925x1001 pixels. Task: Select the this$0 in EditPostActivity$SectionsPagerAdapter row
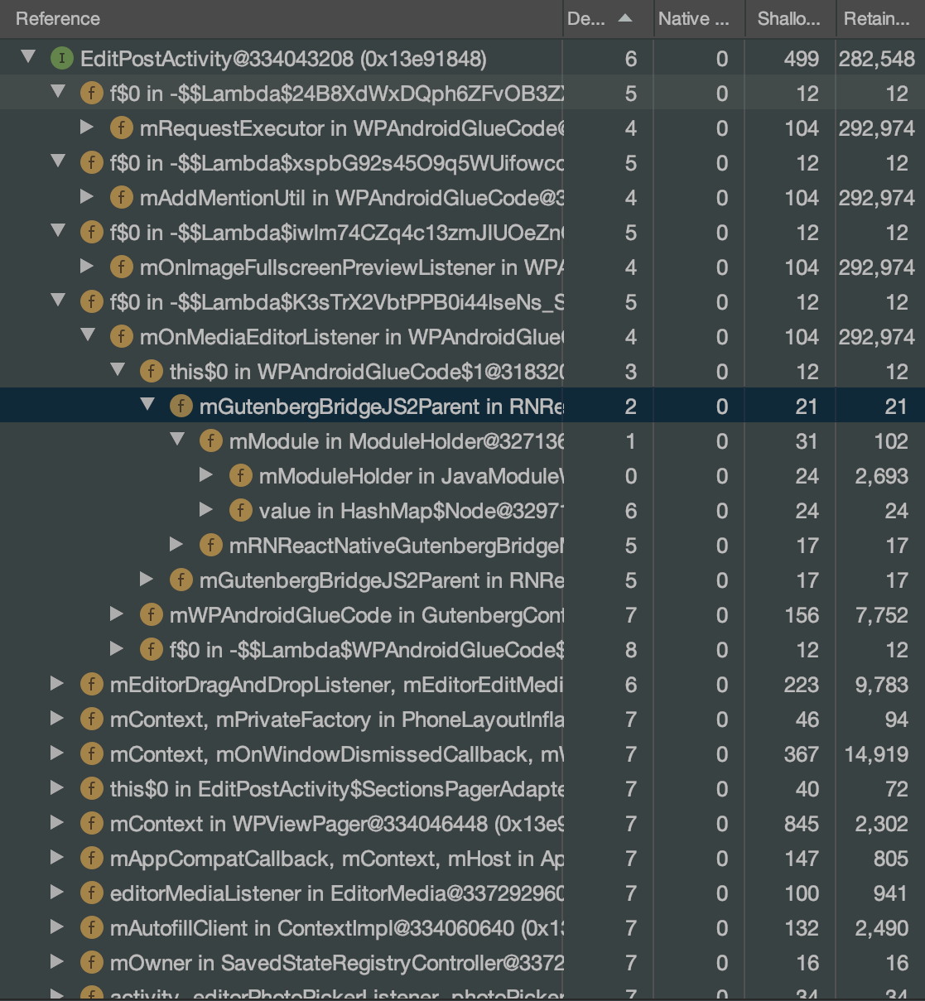pos(462,788)
